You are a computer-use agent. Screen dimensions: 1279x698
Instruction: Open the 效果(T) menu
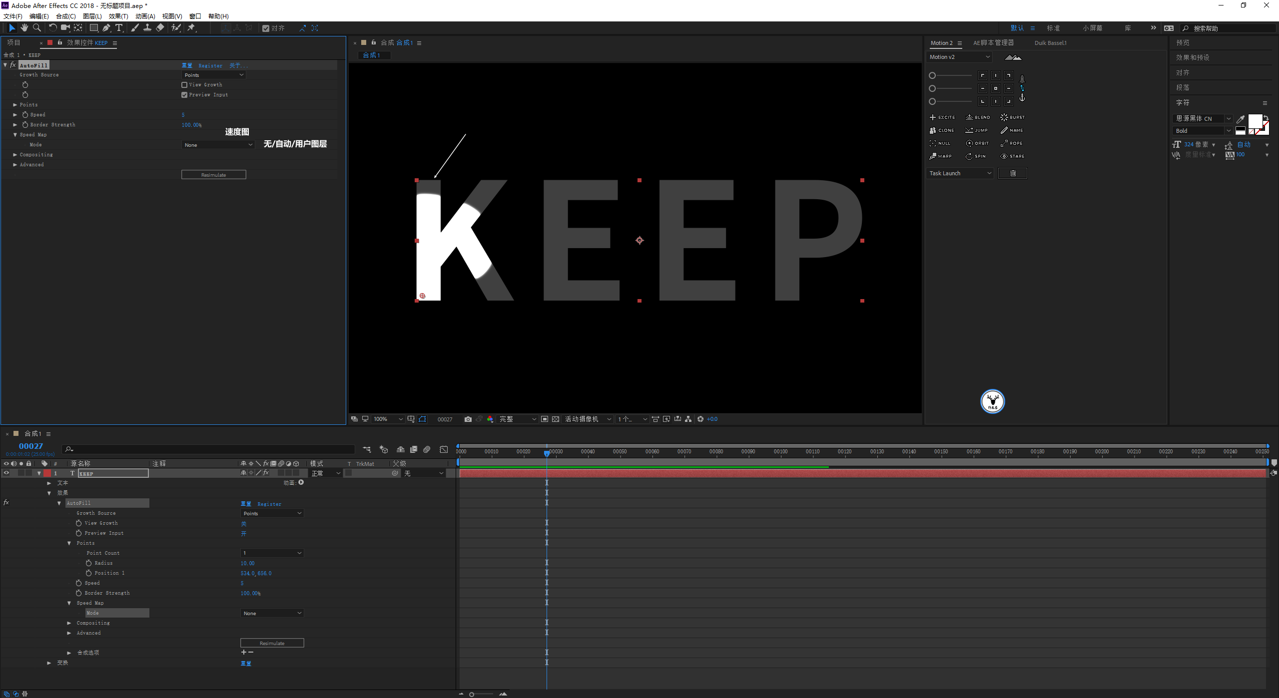tap(118, 16)
